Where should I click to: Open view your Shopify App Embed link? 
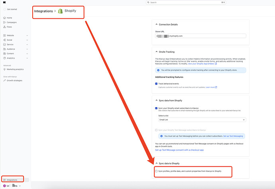201,64
